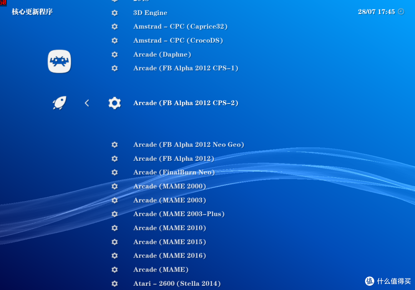Click gear icon next to Arcade (MAME 2003)
The width and height of the screenshot is (415, 290).
[115, 200]
